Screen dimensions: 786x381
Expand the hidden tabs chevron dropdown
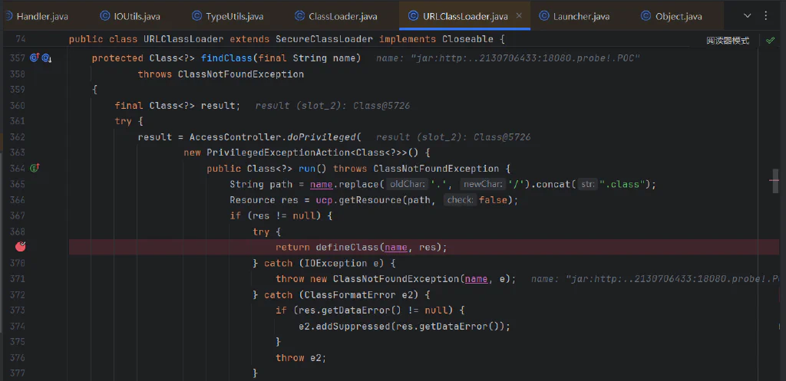[x=748, y=16]
